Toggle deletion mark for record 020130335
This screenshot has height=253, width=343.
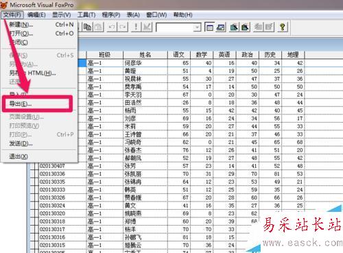36,182
